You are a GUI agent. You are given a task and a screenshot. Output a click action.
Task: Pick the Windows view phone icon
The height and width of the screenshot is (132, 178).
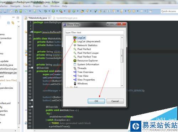coord(75,84)
